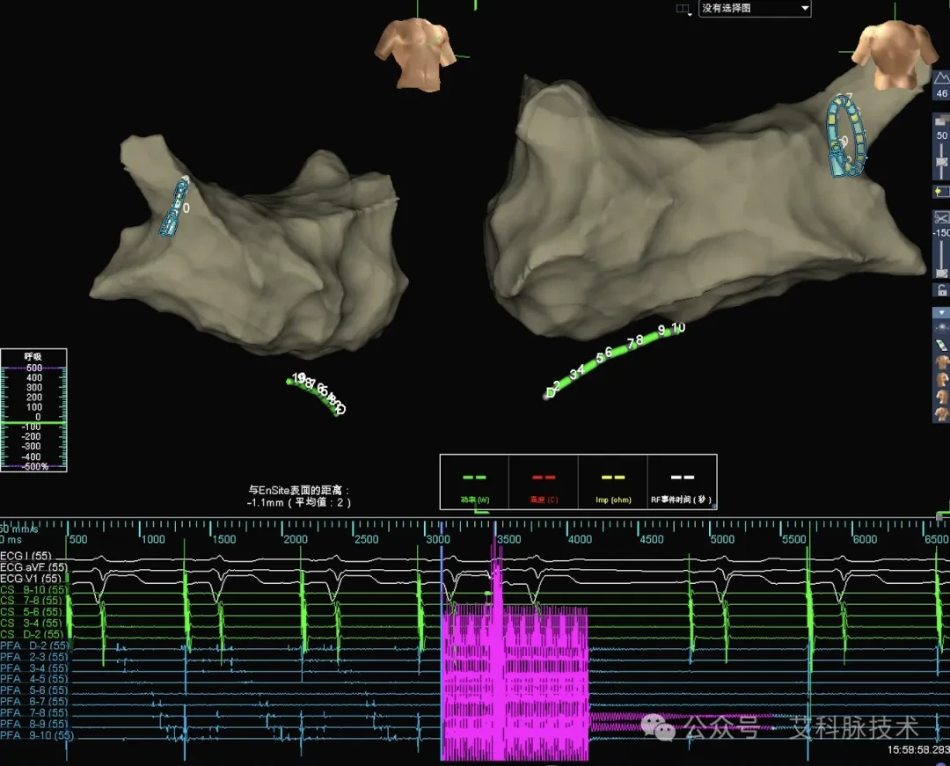Select the third torso orientation preset icon
Viewport: 950px width, 766px height.
941,398
